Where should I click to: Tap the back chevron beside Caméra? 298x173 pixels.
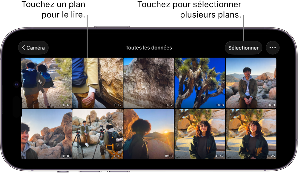(24, 48)
